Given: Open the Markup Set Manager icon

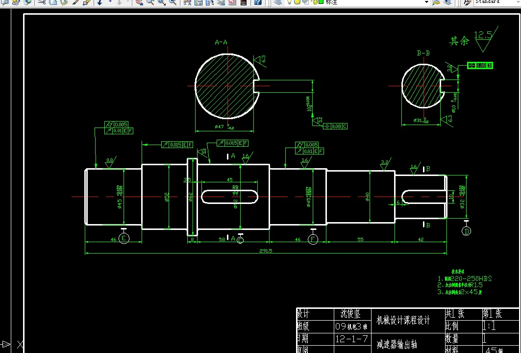Looking at the screenshot, I should click(x=232, y=2).
